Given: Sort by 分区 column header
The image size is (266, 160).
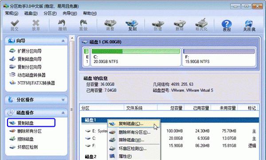Looking at the screenshot, I should pos(102,108).
